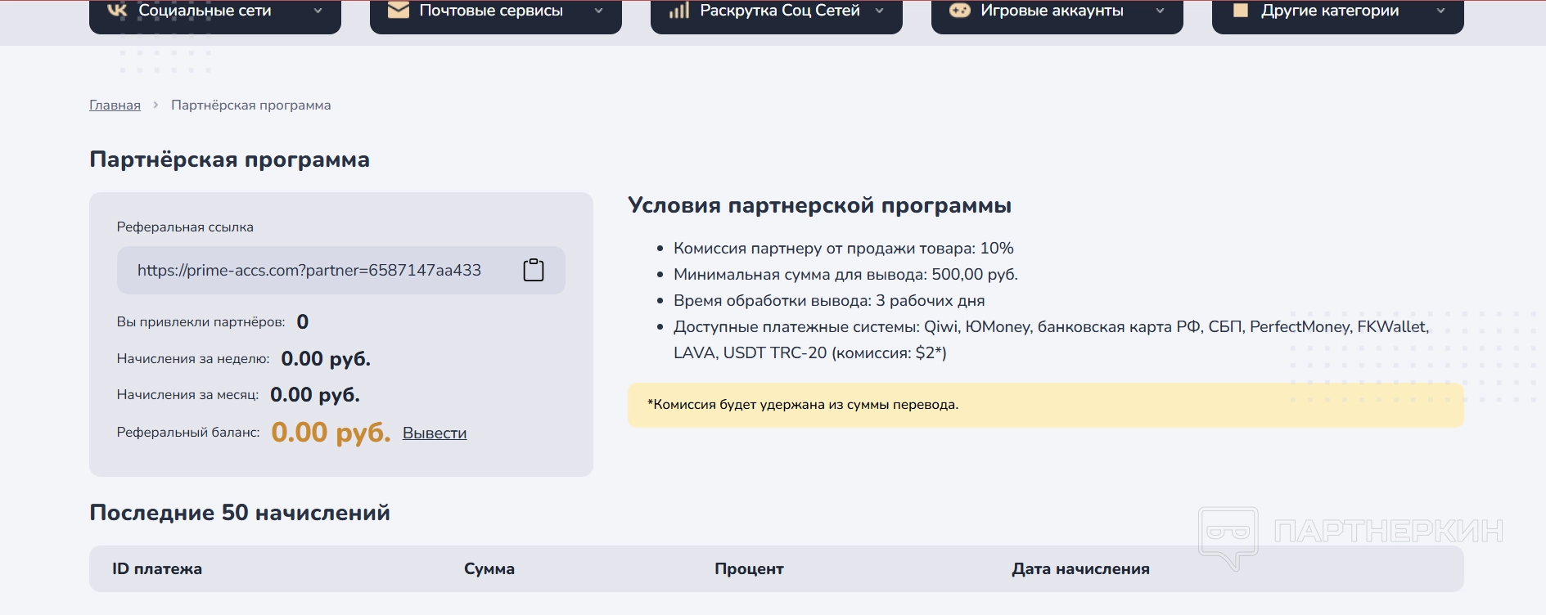Click the Партнёрская программа breadcrumb text
The image size is (1546, 615).
pos(251,105)
